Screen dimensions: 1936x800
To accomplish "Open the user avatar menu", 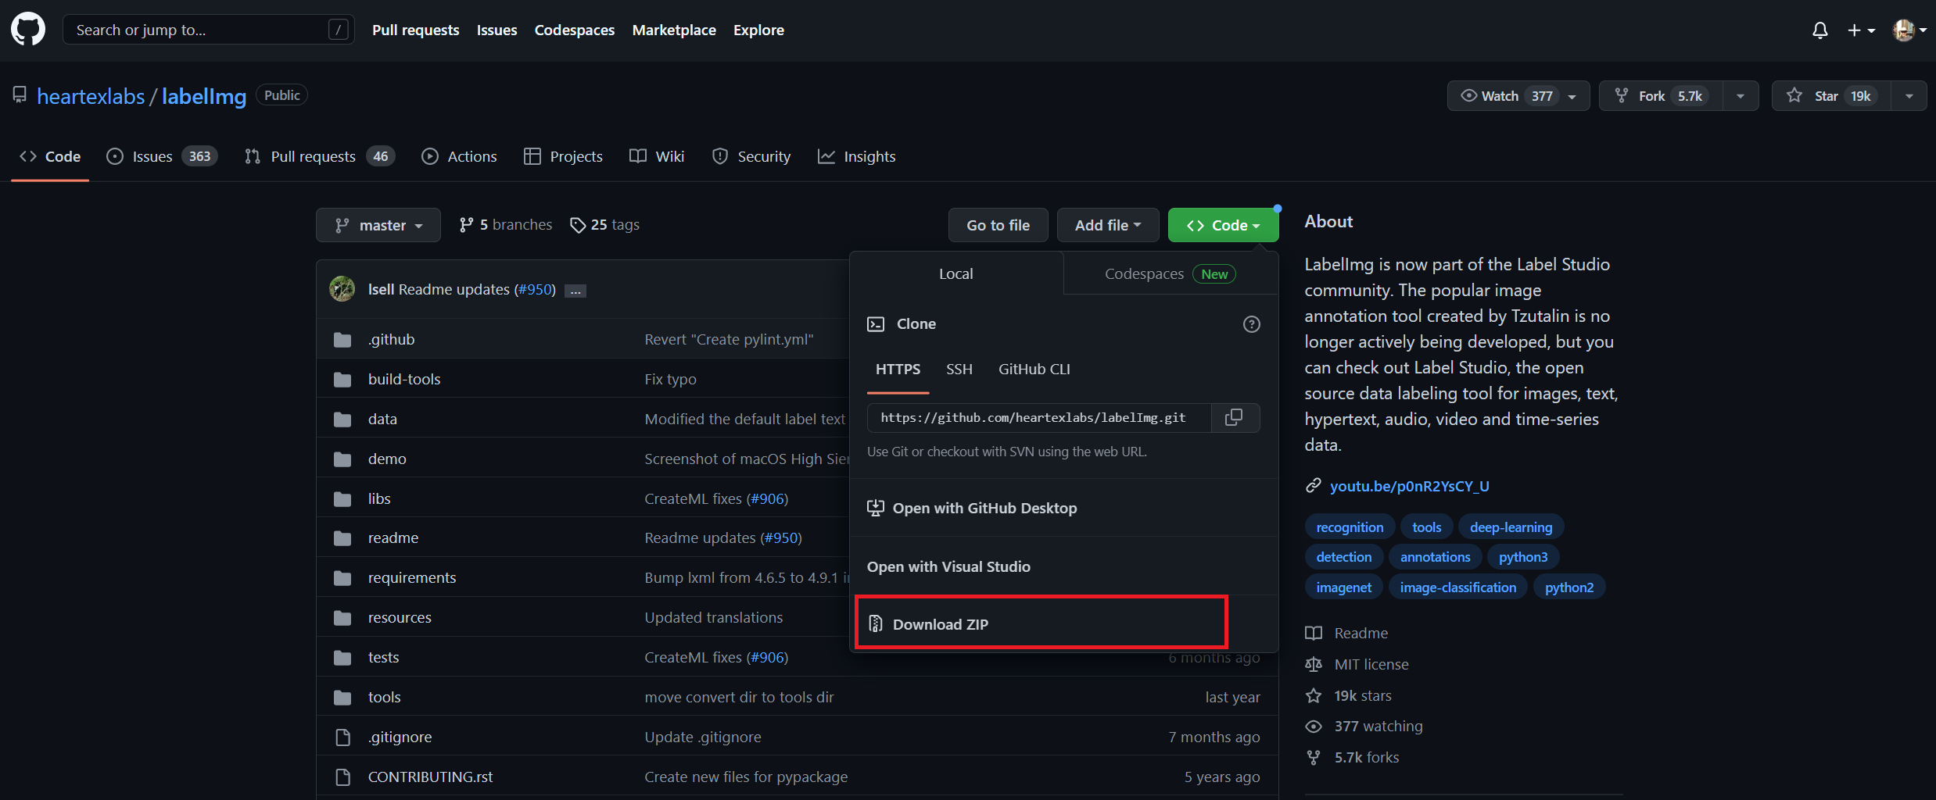I will click(1909, 30).
